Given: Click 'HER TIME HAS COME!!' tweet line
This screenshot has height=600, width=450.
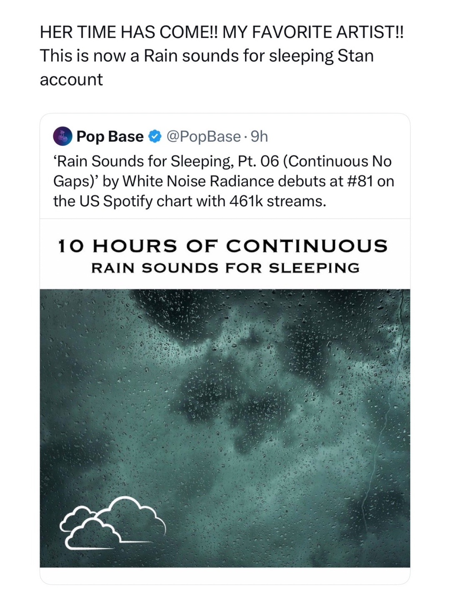Looking at the screenshot, I should click(x=129, y=32).
